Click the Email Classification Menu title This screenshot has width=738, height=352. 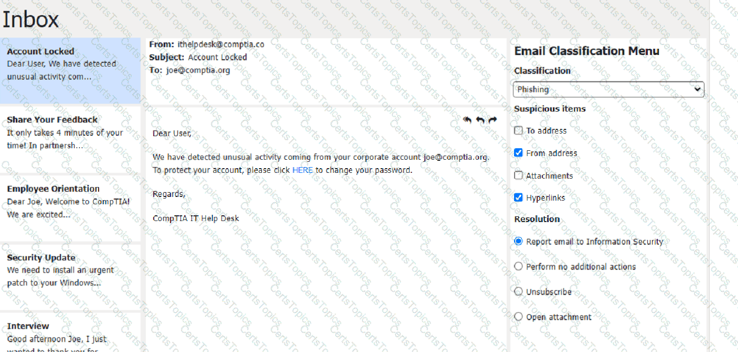tap(587, 51)
